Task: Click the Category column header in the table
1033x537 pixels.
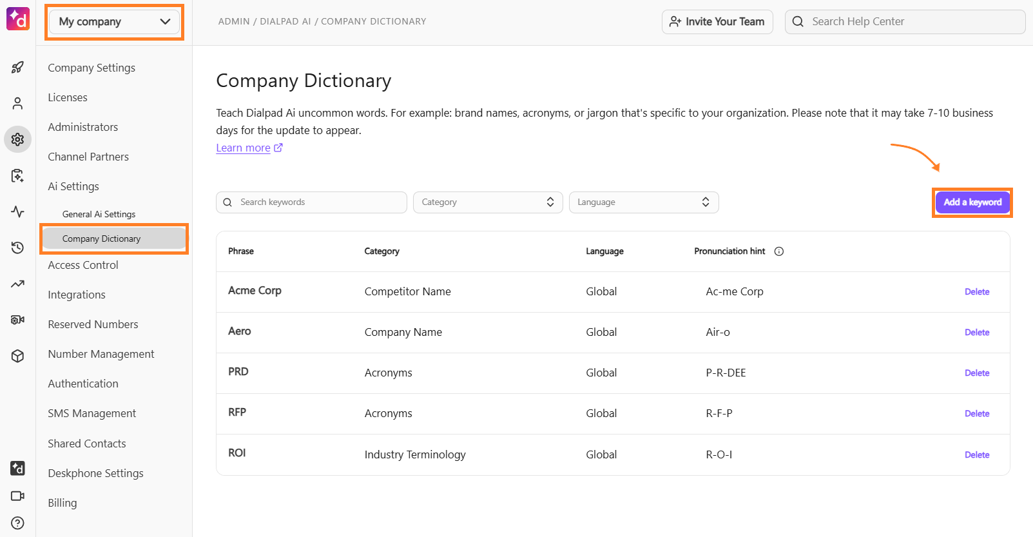Action: tap(382, 251)
